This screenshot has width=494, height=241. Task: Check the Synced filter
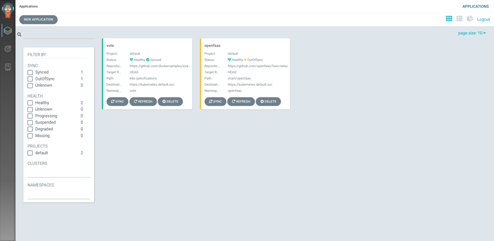30,72
